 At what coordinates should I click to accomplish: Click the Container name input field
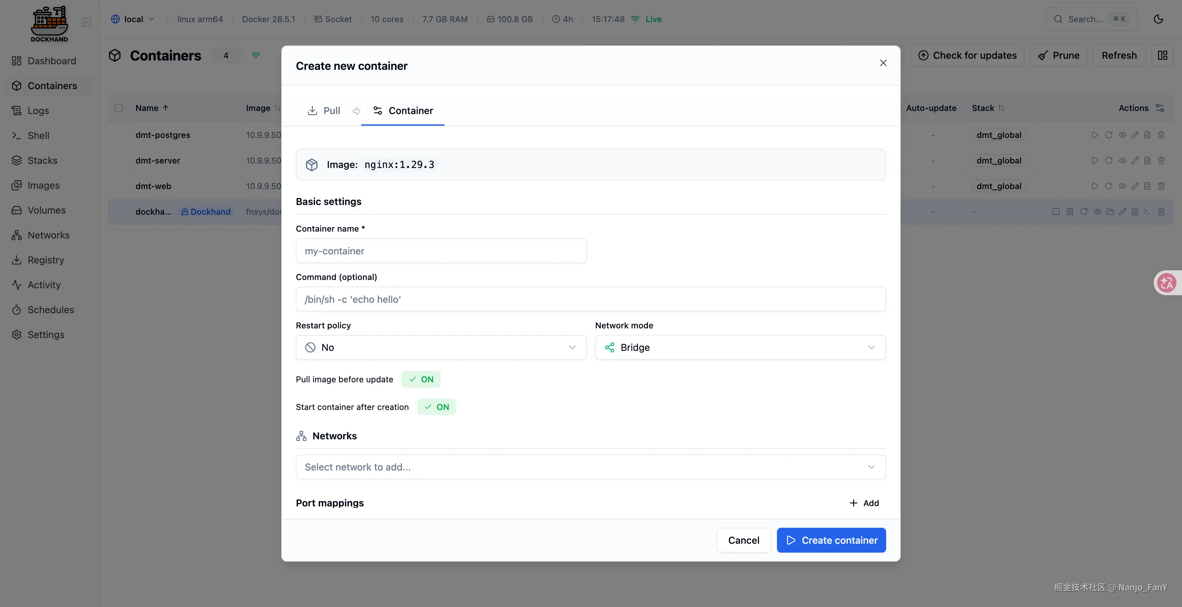(x=441, y=251)
